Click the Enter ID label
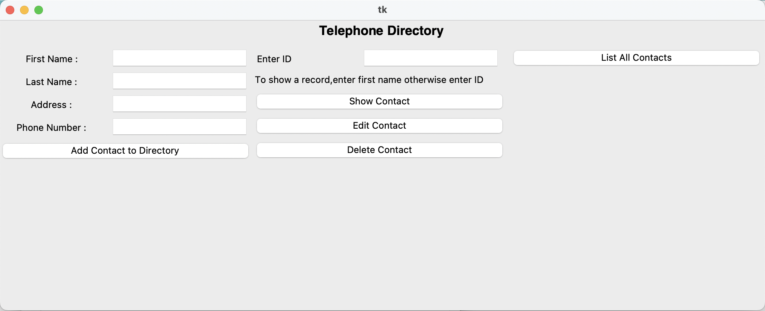 pos(274,59)
